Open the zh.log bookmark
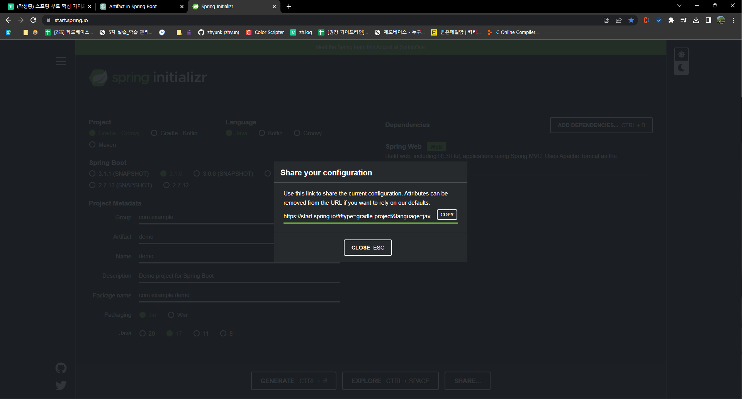Viewport: 742px width, 399px height. (x=301, y=32)
